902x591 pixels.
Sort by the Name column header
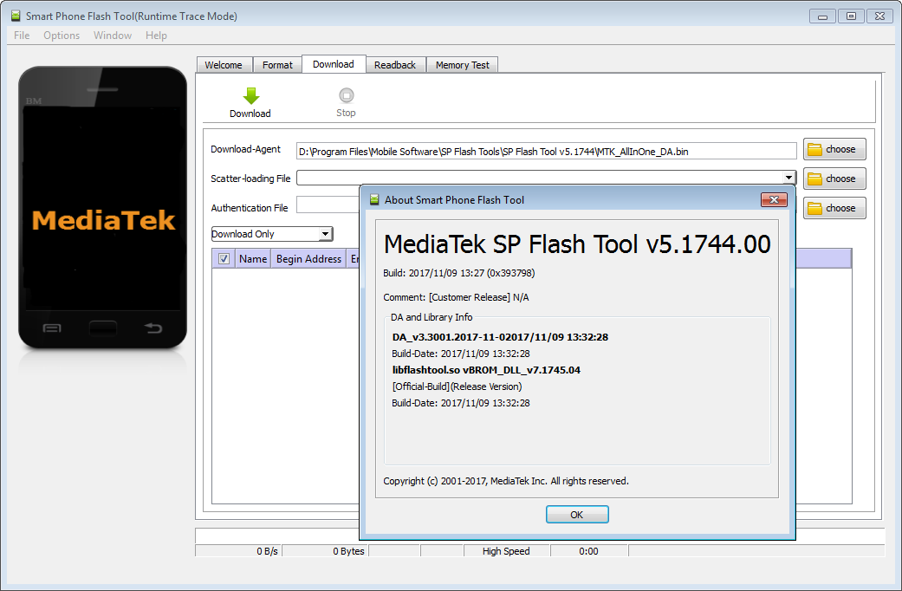(x=253, y=259)
